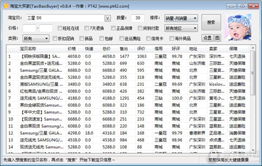The width and height of the screenshot is (262, 166).
Task: Focus the 淘宝贝 keyword input field
Action: point(65,18)
